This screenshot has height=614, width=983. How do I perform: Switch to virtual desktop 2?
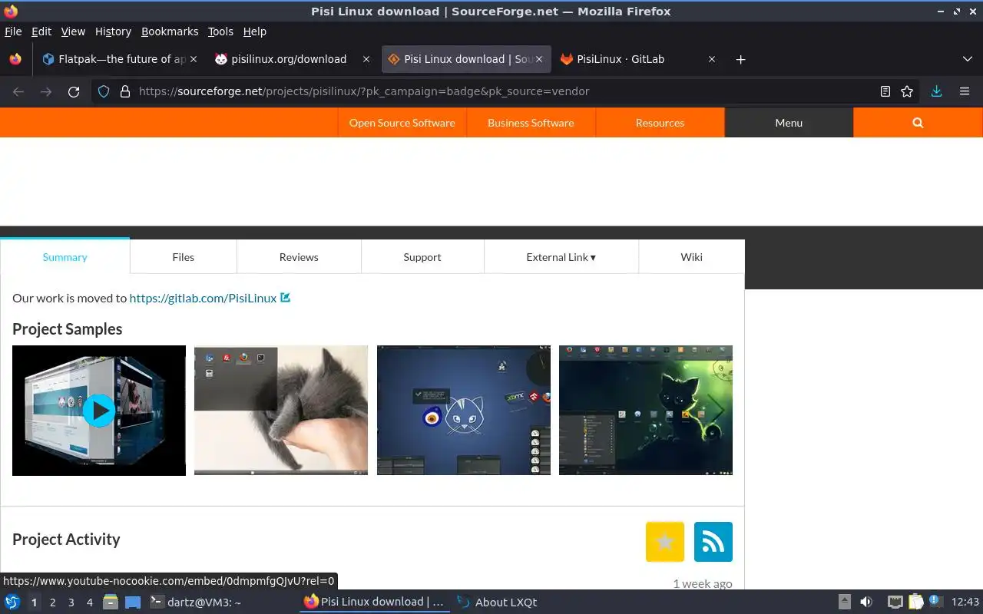[x=52, y=602]
